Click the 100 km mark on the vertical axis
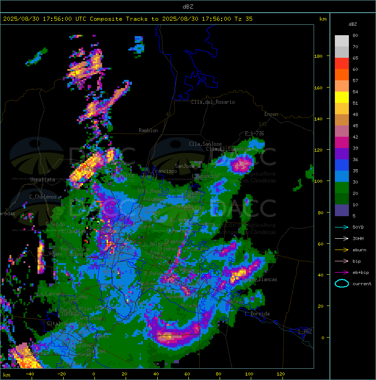 [318, 181]
